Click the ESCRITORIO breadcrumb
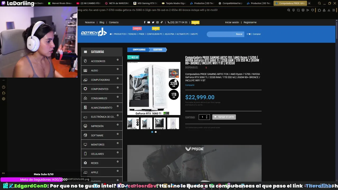 (158, 50)
